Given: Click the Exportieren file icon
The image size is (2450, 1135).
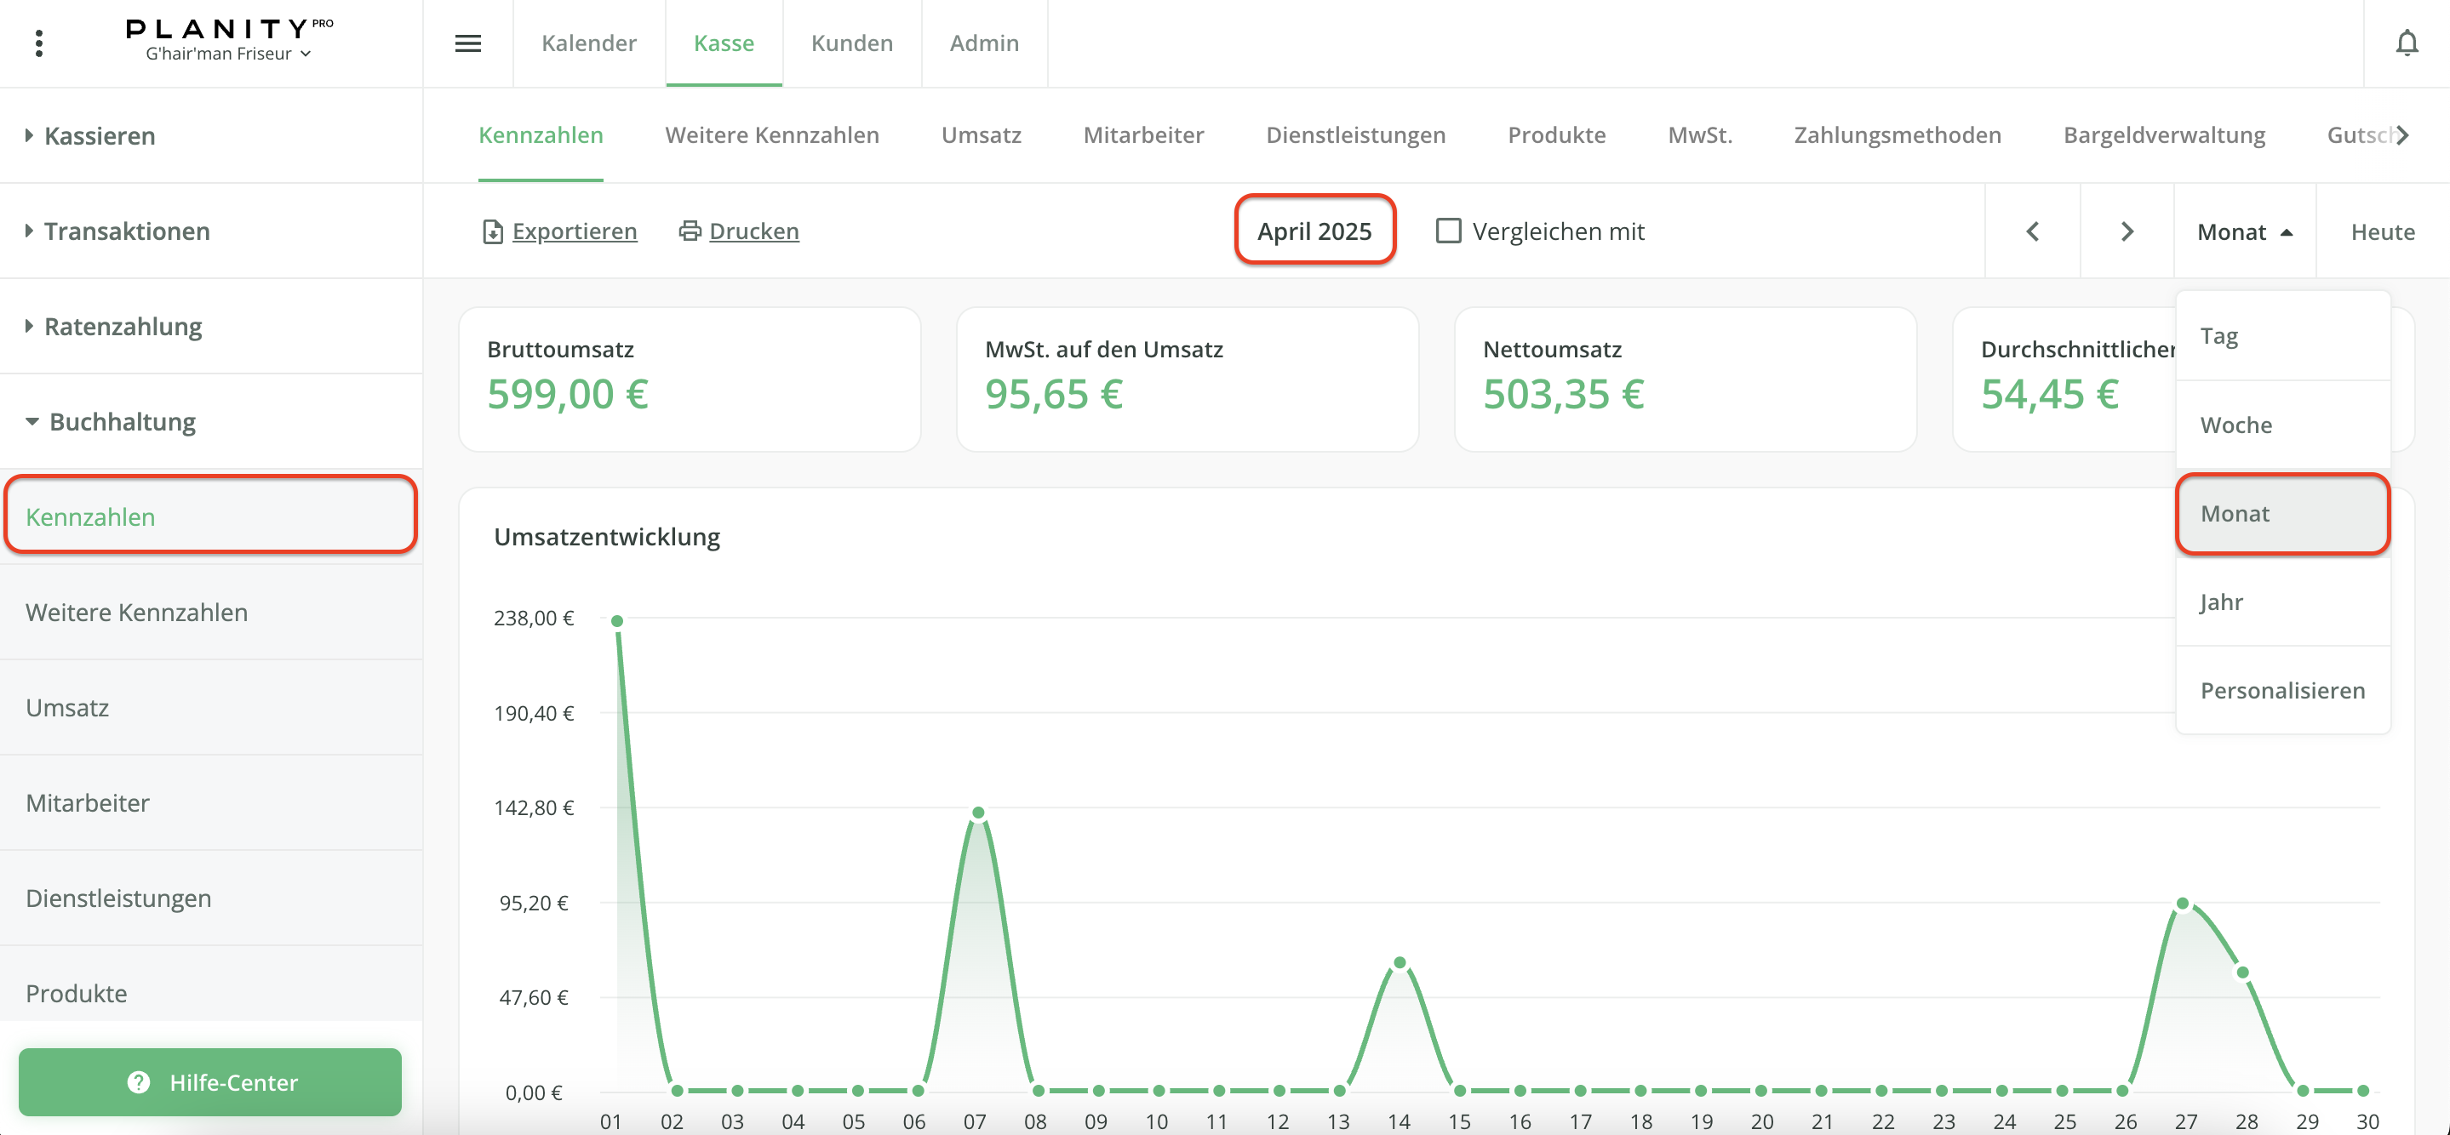Looking at the screenshot, I should coord(492,231).
